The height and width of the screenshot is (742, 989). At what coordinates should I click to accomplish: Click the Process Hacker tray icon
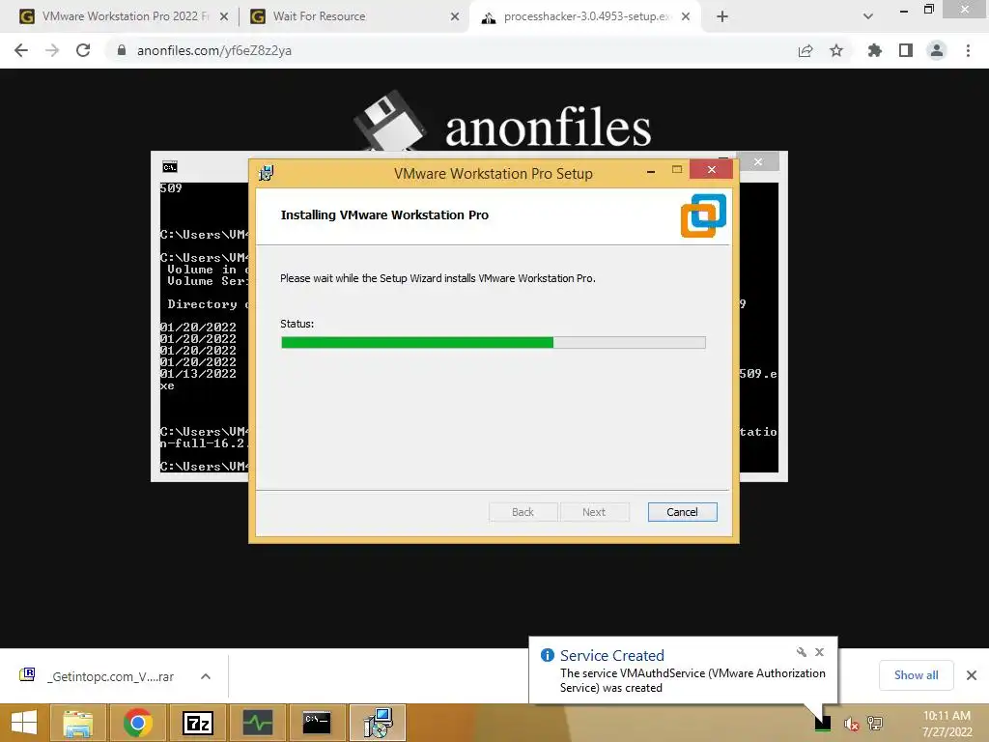tap(823, 723)
